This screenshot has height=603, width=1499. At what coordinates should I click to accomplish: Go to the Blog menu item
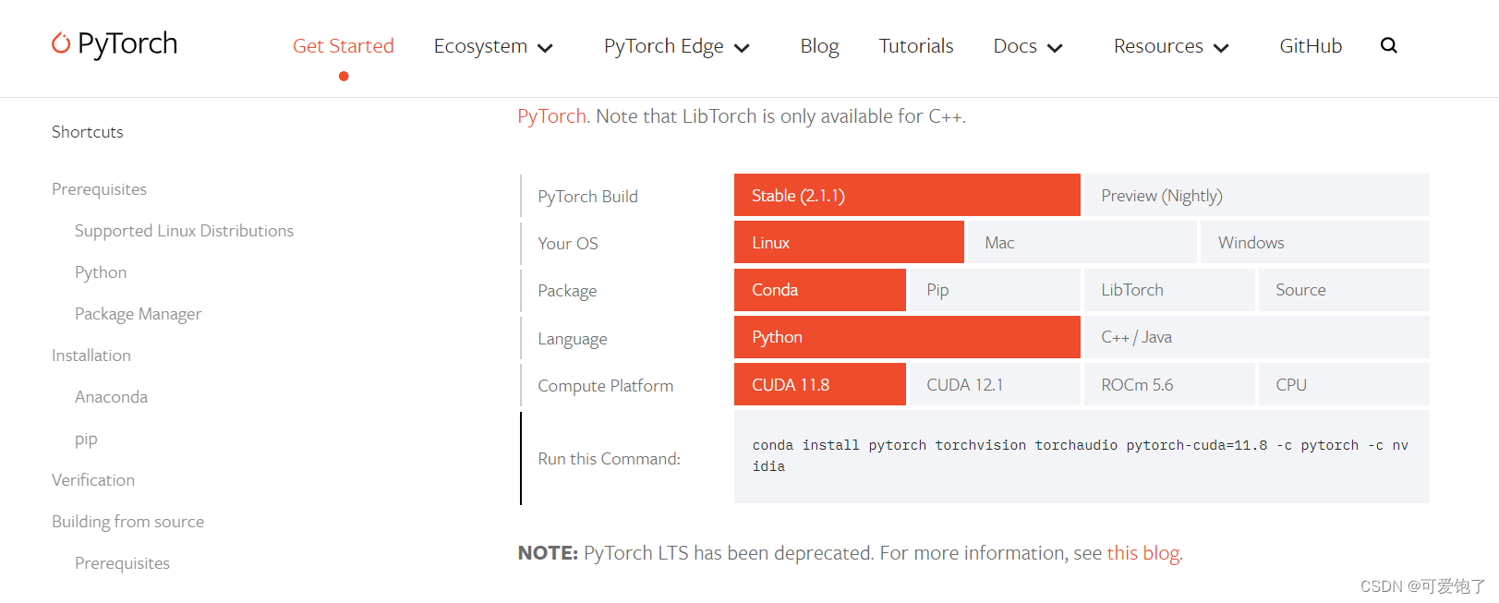(819, 45)
